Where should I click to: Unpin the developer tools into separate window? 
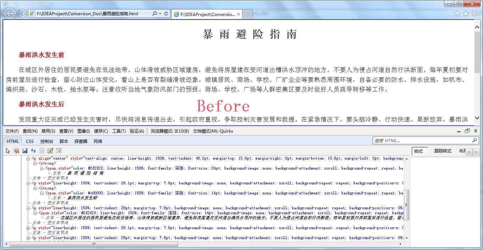tap(467, 131)
